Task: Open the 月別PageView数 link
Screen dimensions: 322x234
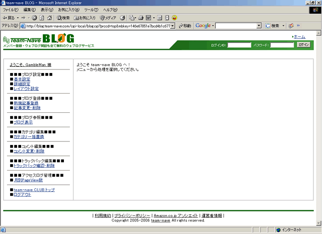Action: (x=28, y=180)
